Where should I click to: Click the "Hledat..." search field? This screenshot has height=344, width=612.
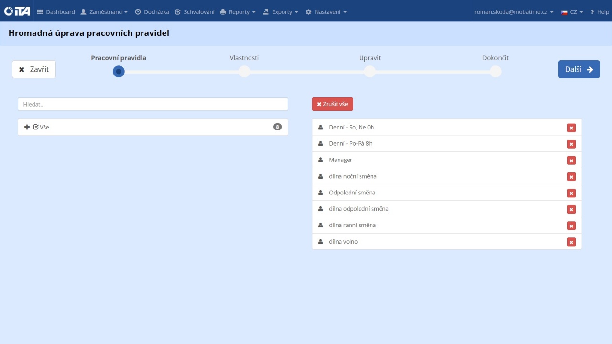coord(153,104)
